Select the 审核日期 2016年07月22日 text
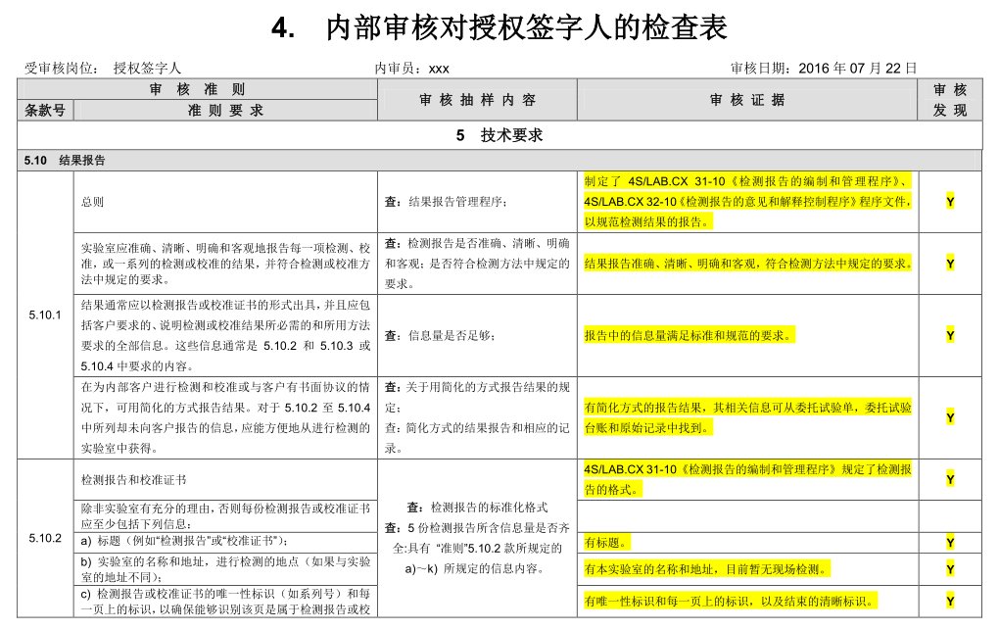Viewport: 999px width, 630px height. coord(823,69)
